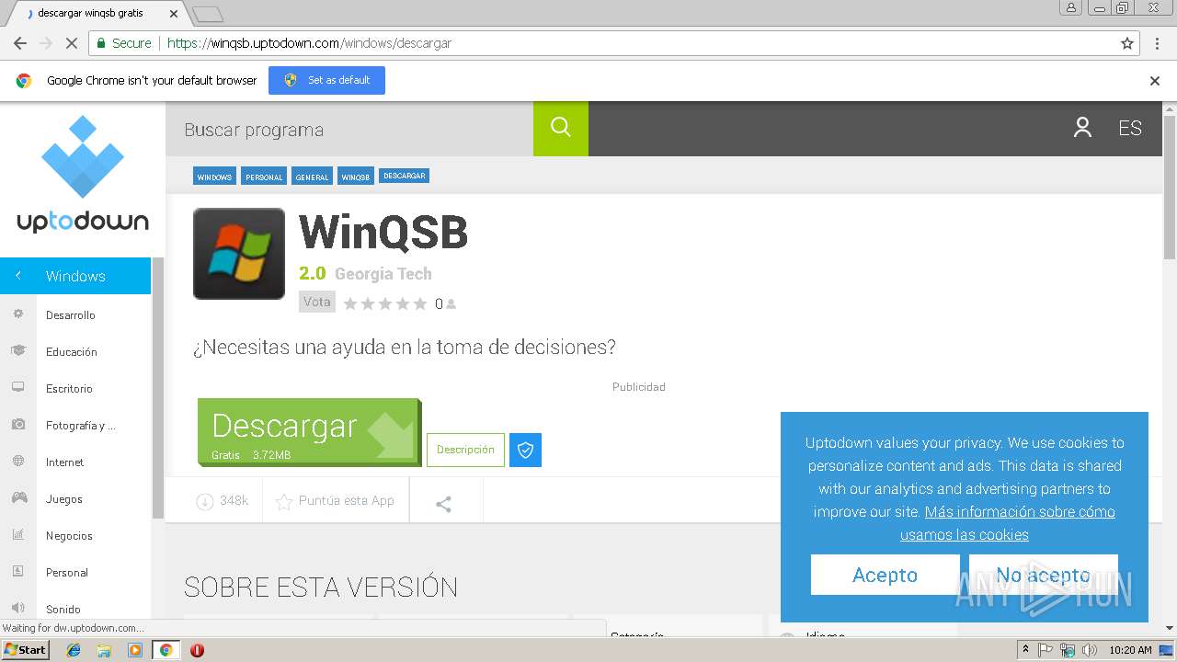
Task: Click Acepto in cookie notice
Action: tap(885, 575)
